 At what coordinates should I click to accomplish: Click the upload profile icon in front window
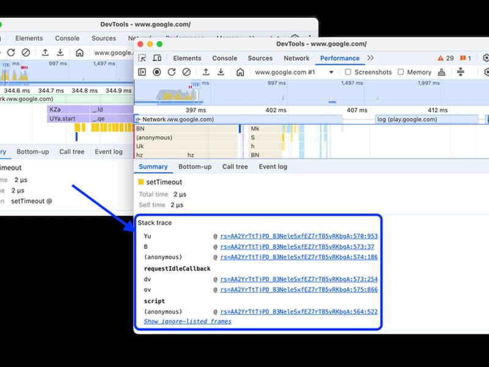206,72
